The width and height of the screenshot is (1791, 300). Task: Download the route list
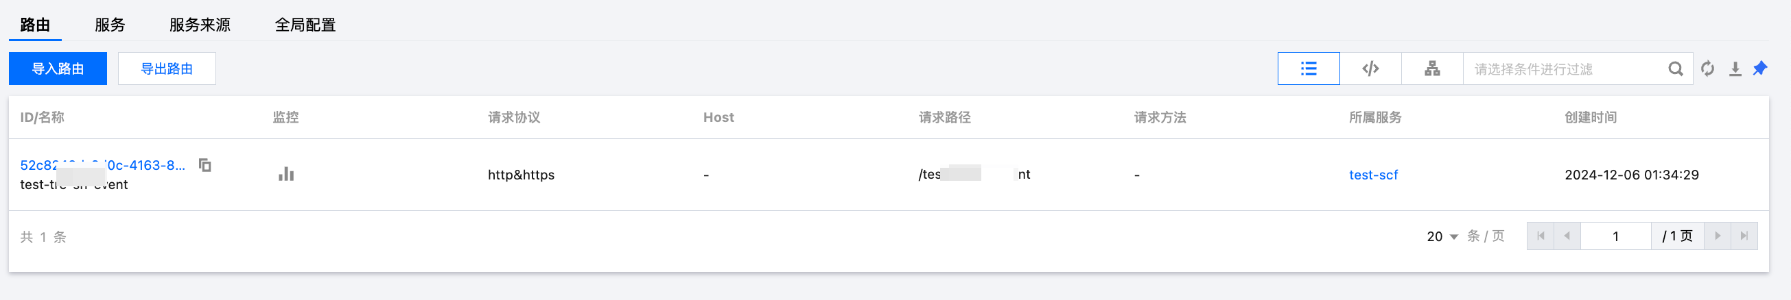(x=1735, y=68)
